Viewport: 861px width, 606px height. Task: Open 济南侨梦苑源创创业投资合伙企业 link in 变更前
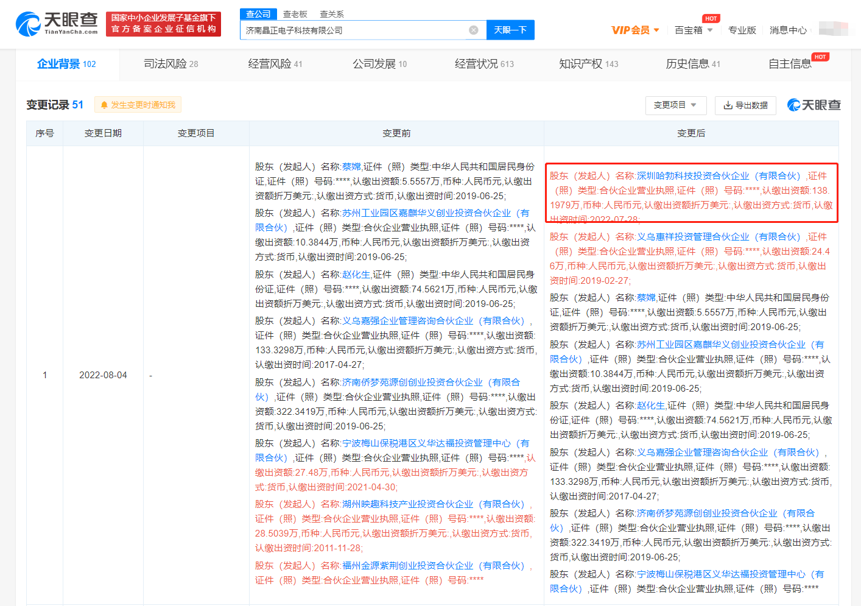[x=388, y=389]
